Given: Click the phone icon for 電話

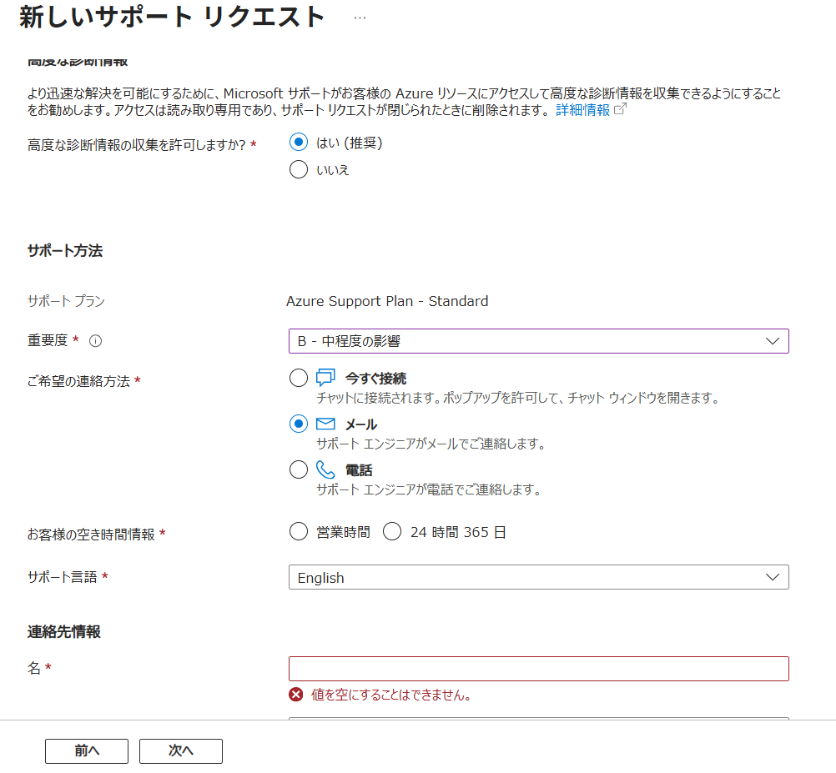Looking at the screenshot, I should coord(325,469).
